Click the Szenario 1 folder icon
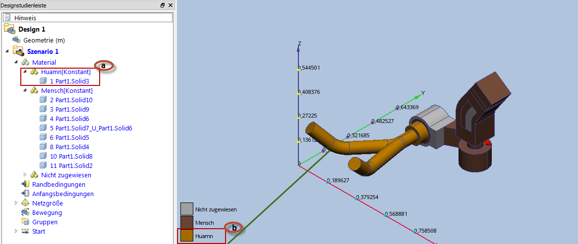The width and height of the screenshot is (578, 244). [x=18, y=51]
